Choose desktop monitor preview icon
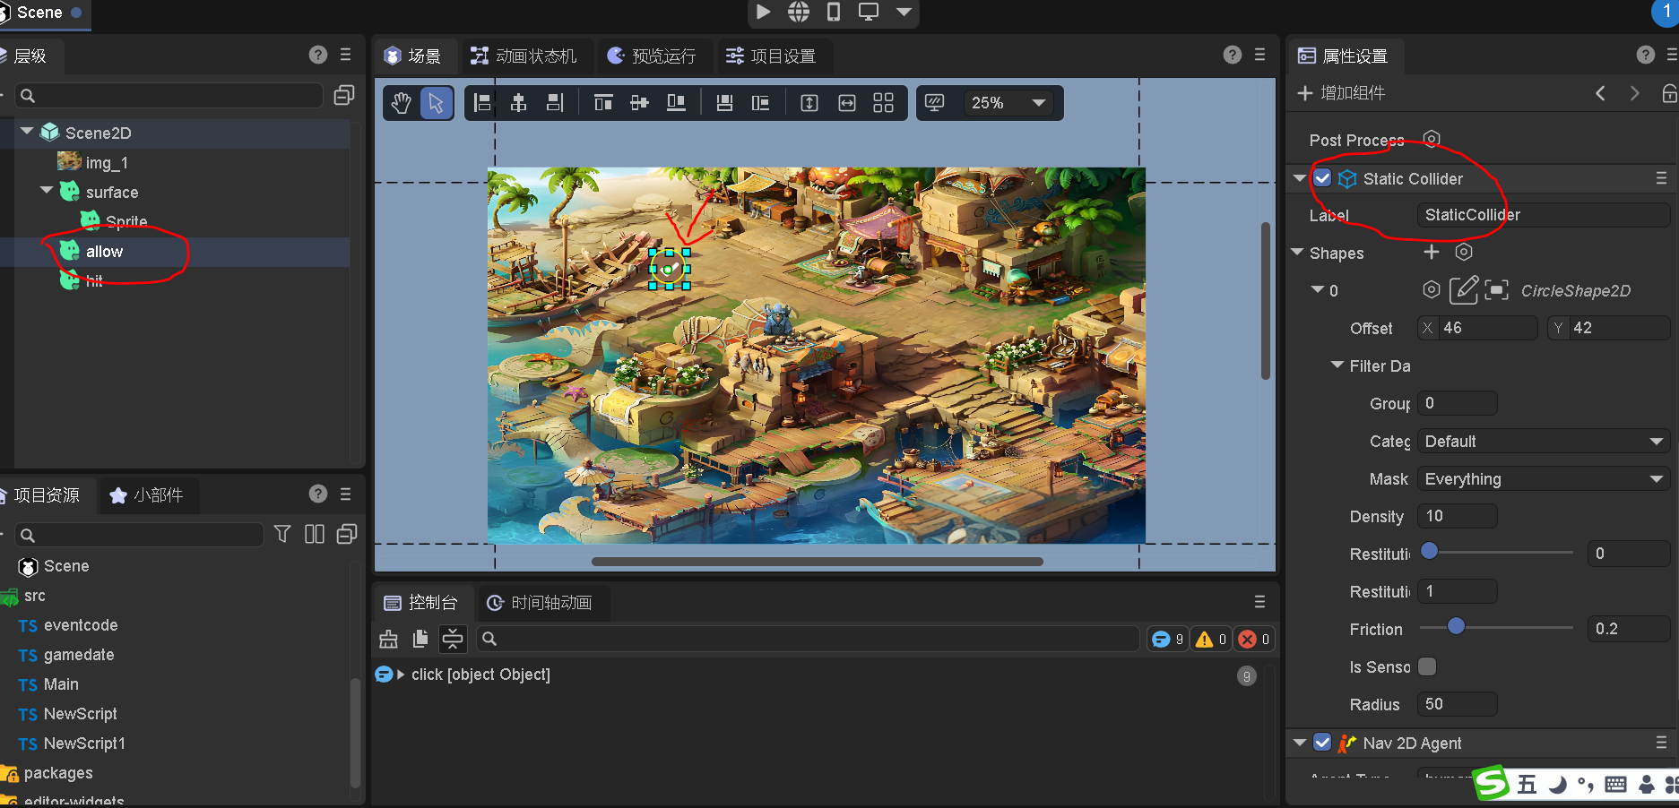1679x808 pixels. 868,12
